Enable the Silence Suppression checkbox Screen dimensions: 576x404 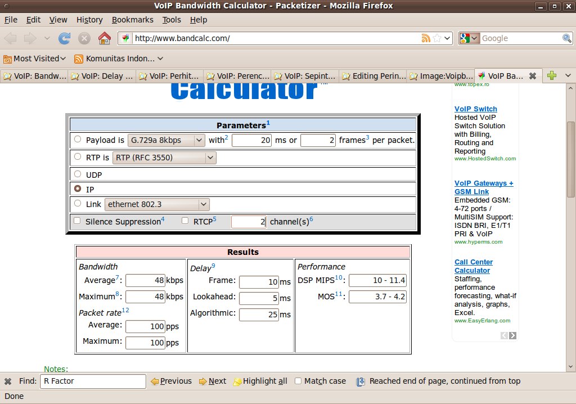[78, 221]
